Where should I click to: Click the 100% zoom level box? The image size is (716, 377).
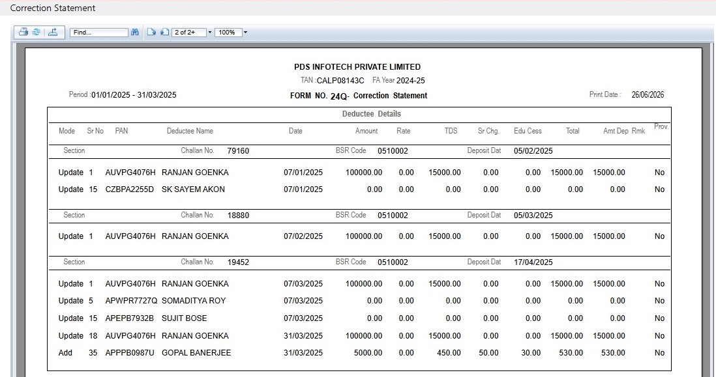pos(228,33)
